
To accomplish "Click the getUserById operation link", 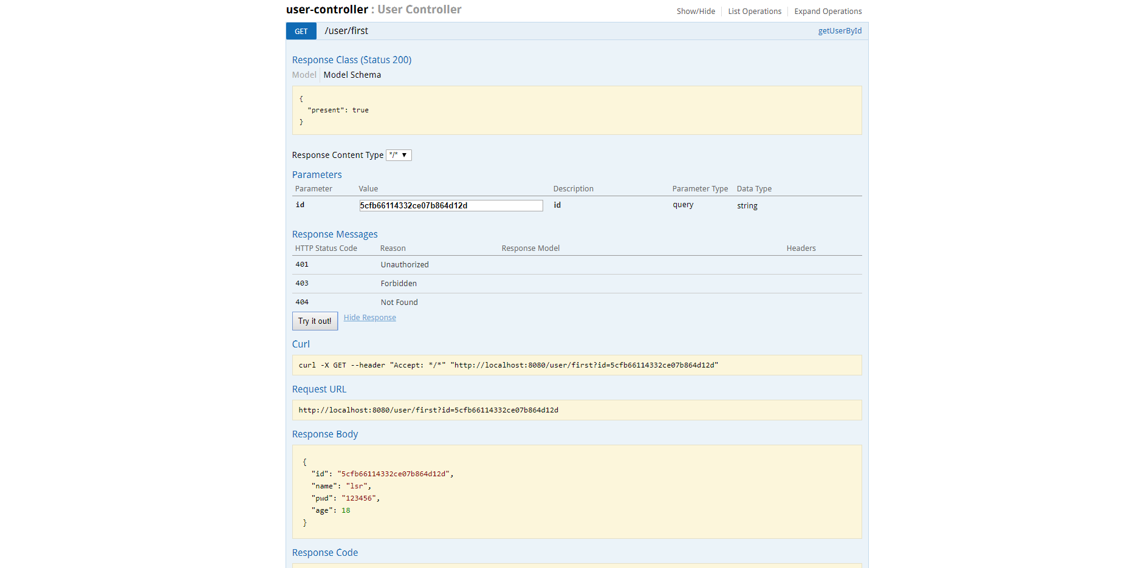I will tap(840, 31).
